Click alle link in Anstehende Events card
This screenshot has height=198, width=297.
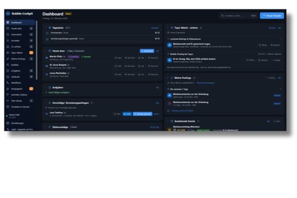coord(268,121)
